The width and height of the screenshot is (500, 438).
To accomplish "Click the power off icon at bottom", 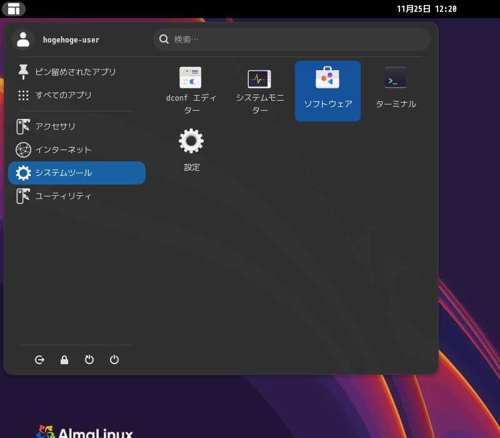I will (114, 360).
